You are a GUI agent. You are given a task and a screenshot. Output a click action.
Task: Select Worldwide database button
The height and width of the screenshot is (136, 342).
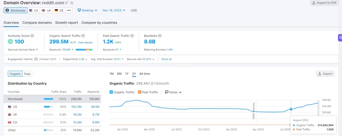tap(15, 10)
